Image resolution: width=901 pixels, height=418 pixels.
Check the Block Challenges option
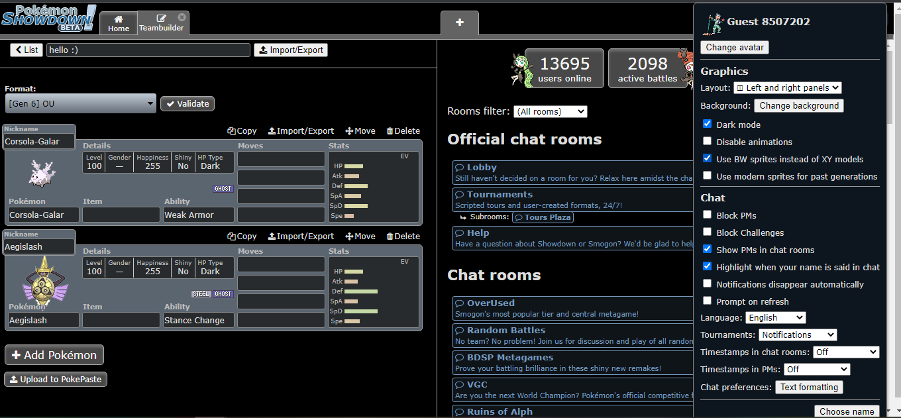point(707,232)
